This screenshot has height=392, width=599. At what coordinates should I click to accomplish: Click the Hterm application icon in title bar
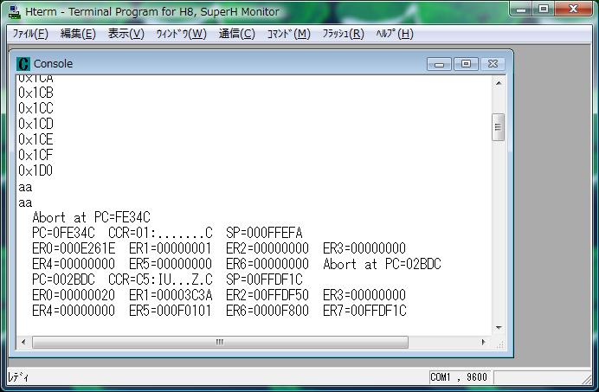(x=15, y=11)
